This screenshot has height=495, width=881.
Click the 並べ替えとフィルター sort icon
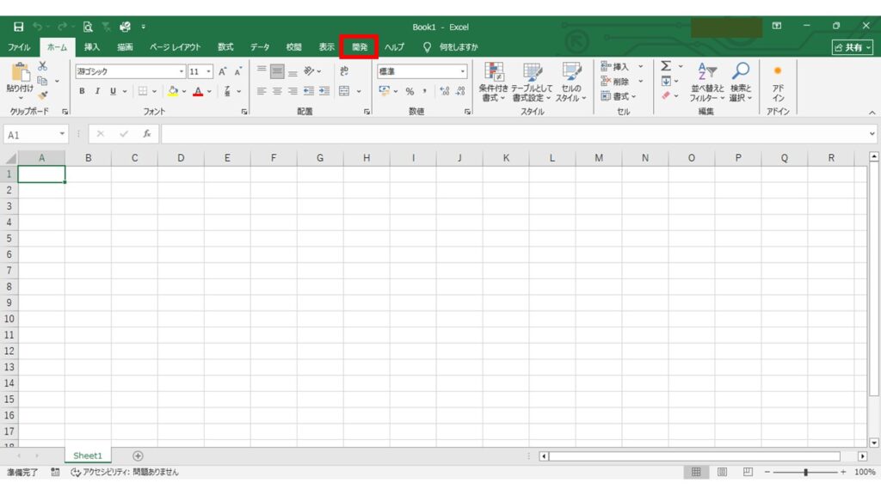pos(706,72)
